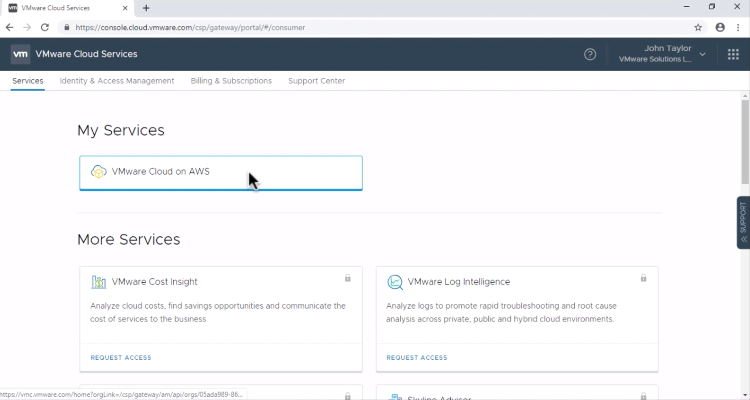750x400 pixels.
Task: Click the Cost Insight description text
Action: 218,312
